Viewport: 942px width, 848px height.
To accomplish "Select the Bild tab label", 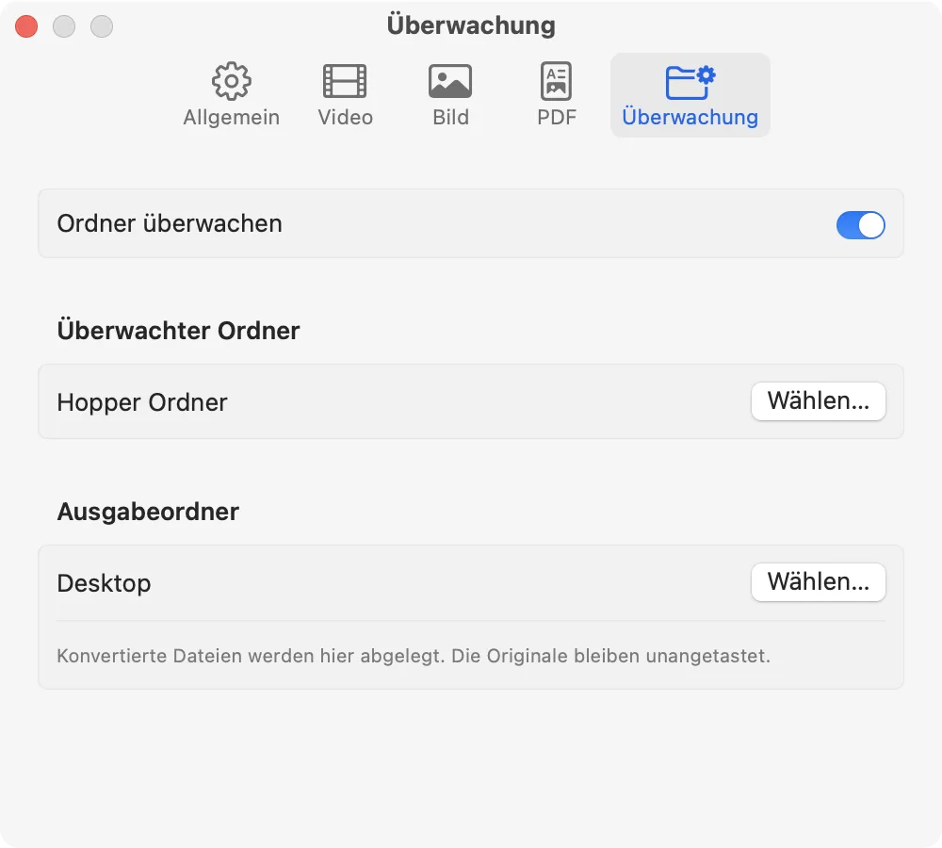I will pyautogui.click(x=450, y=118).
